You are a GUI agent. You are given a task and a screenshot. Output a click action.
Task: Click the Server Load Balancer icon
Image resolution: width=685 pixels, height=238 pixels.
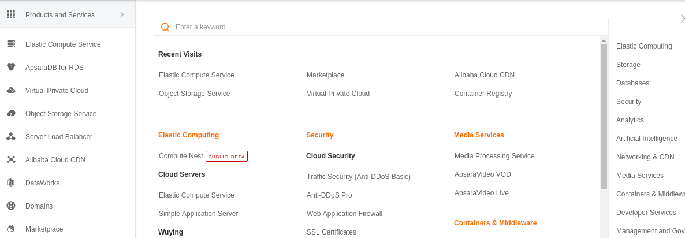(11, 137)
